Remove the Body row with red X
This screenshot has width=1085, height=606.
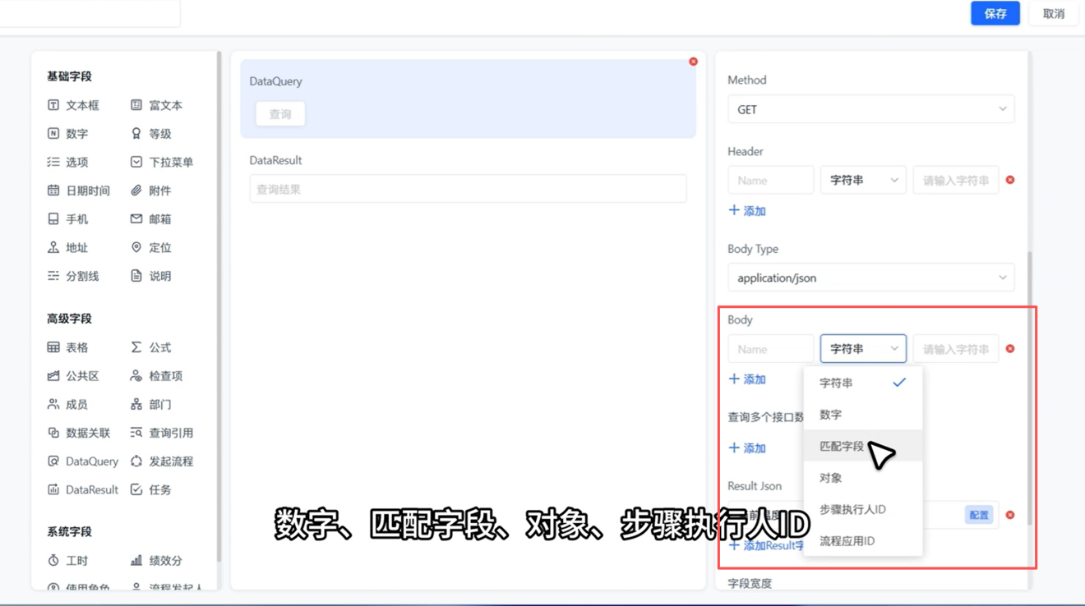(x=1010, y=349)
